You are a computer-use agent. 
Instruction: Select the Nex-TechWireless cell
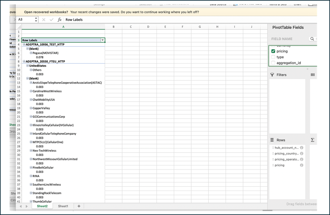click(63, 150)
